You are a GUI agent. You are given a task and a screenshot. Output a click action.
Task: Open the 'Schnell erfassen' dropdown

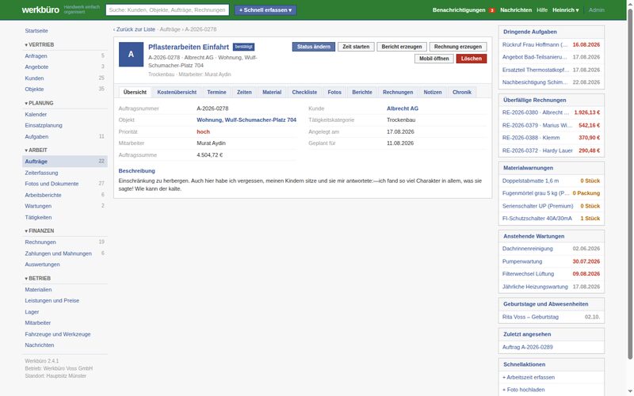coord(265,10)
